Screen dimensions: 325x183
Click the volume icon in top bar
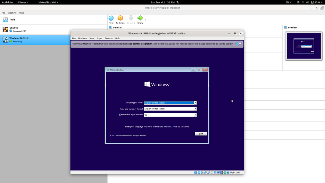308,2
